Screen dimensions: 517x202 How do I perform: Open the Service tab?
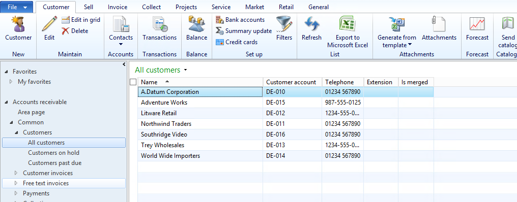point(221,7)
